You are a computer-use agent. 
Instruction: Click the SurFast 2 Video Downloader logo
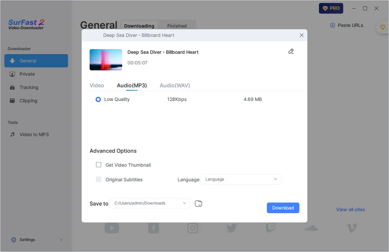26,24
